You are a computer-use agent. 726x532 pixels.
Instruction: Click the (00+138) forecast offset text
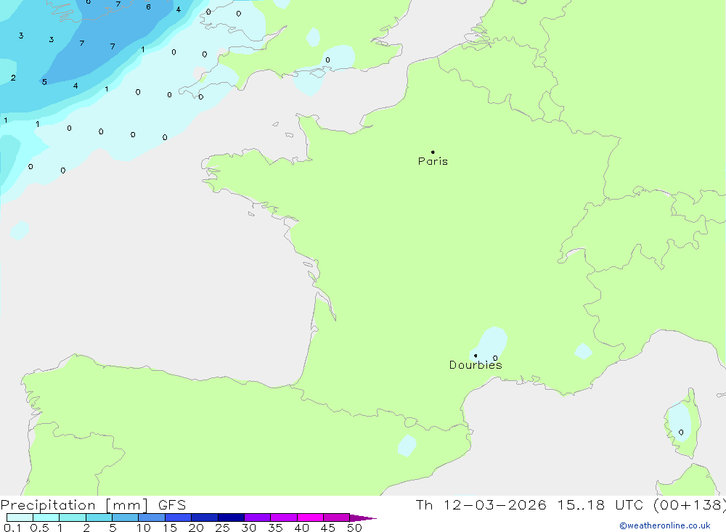point(690,504)
